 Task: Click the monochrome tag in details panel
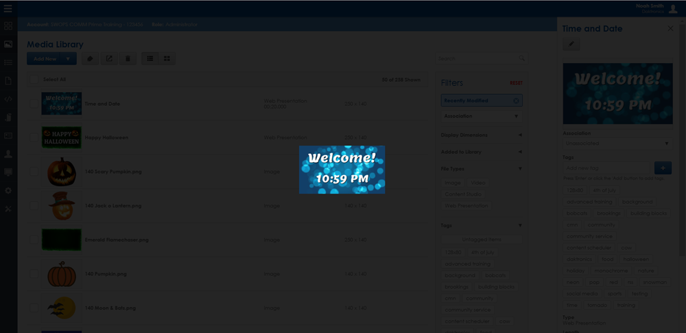pyautogui.click(x=611, y=271)
